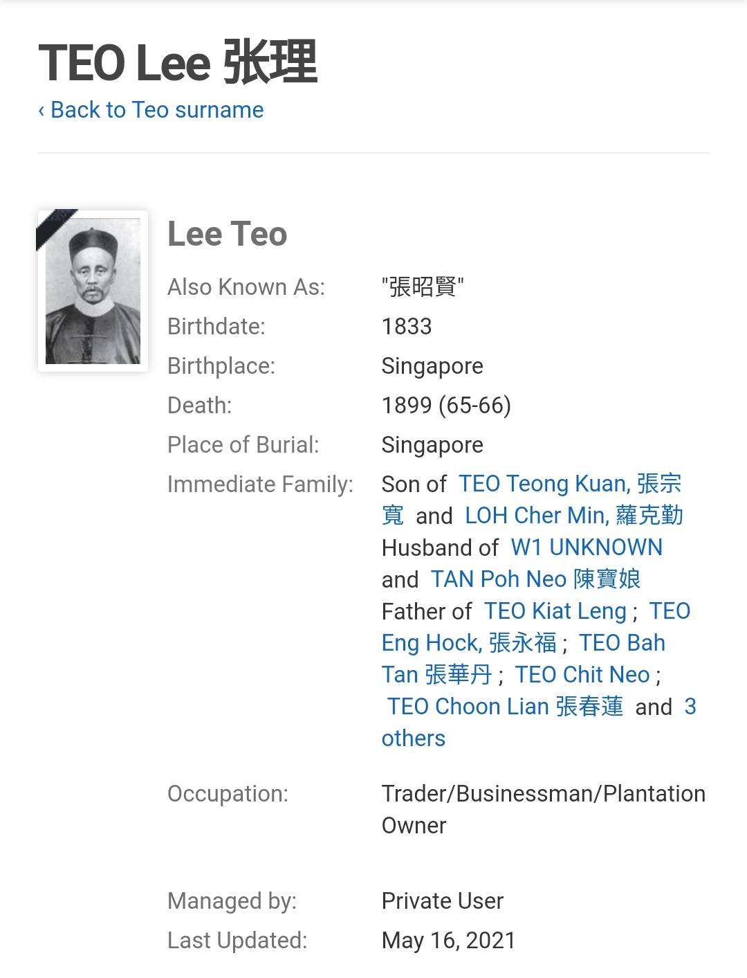Click the page title TEO Lee 张理
The image size is (747, 978).
[x=178, y=62]
